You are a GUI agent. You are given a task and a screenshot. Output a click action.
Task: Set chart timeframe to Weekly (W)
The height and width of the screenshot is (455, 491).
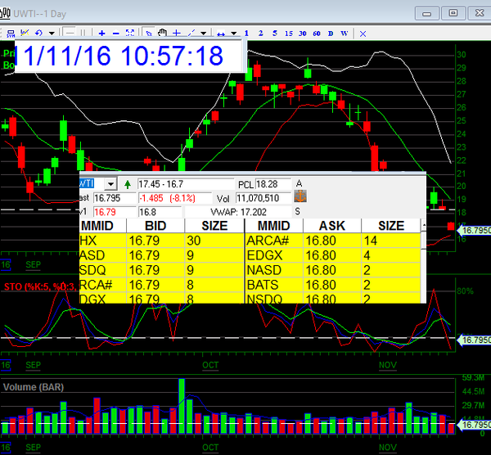point(345,33)
